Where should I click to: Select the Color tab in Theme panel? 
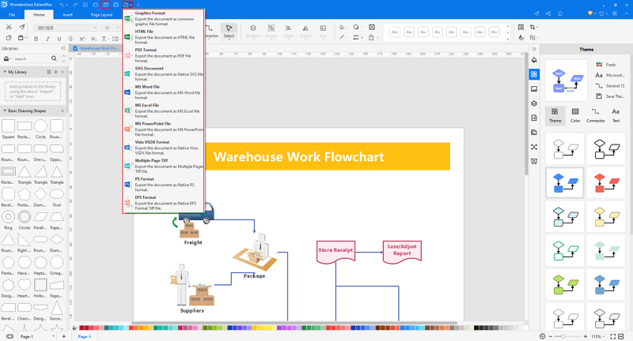point(575,115)
